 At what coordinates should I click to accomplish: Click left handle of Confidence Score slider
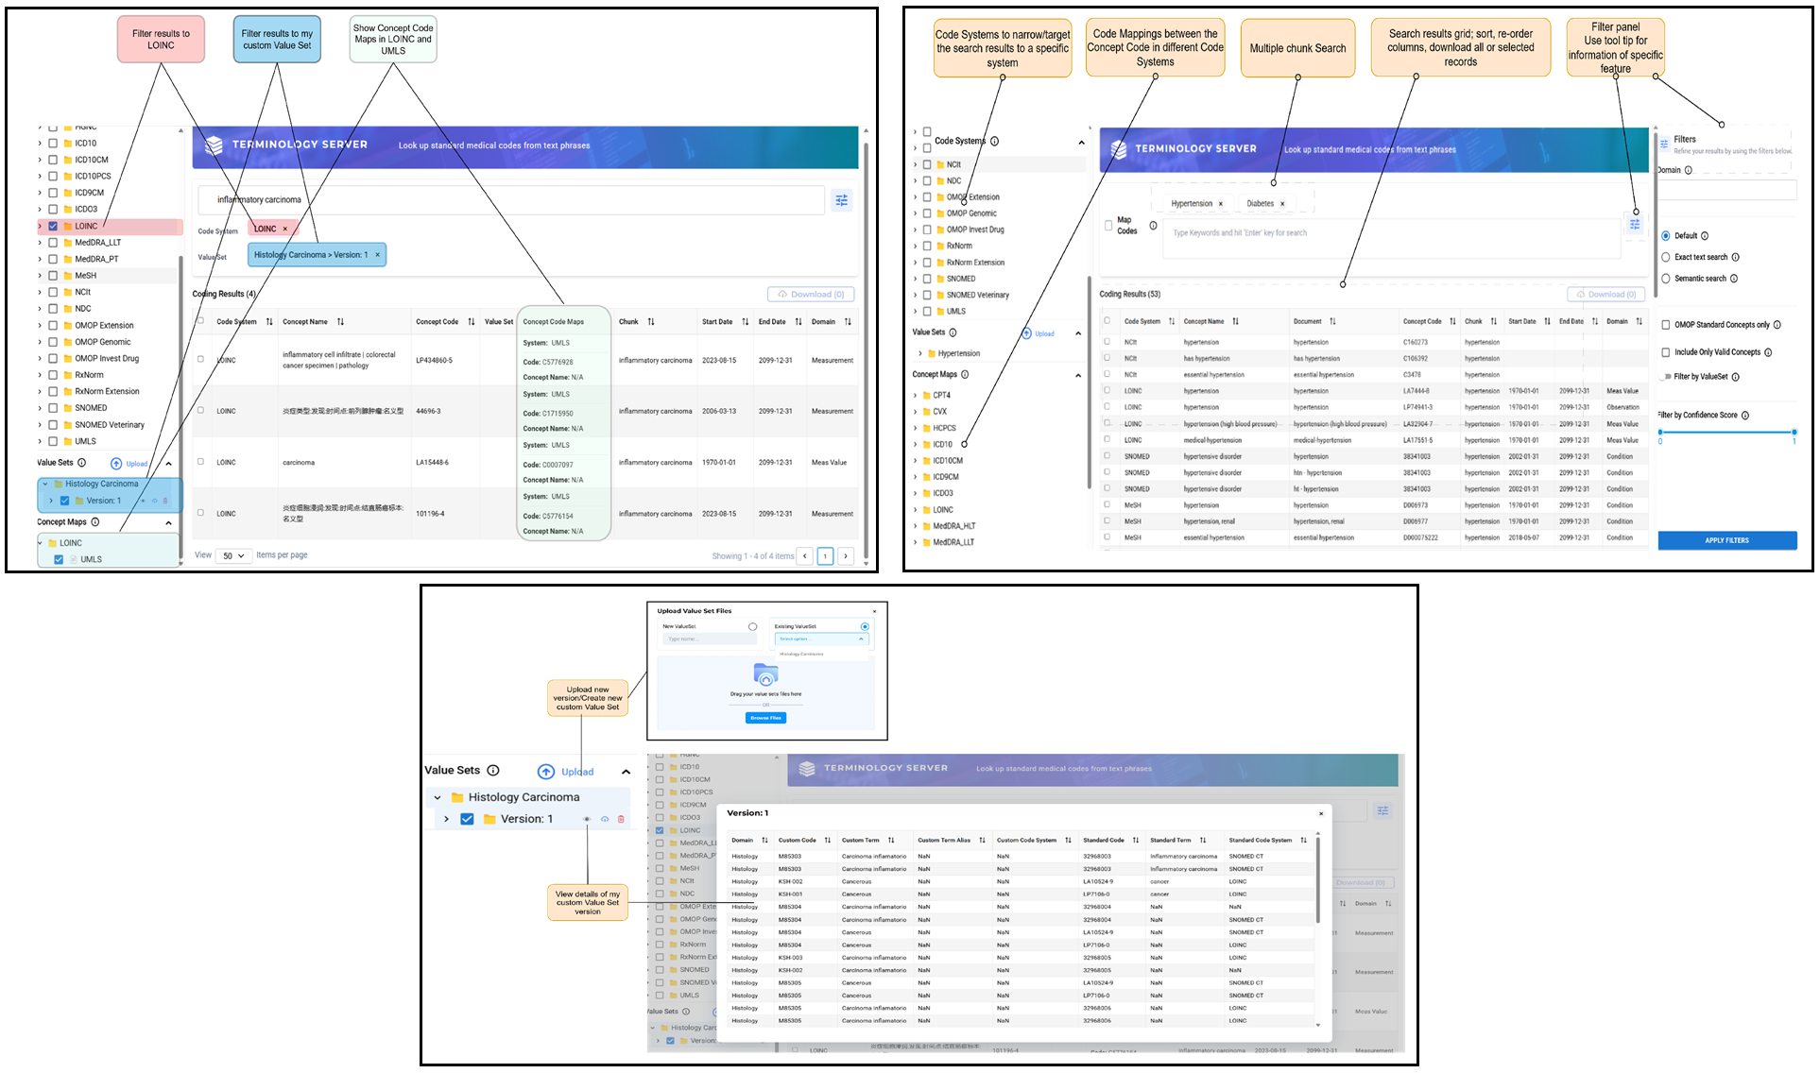(1660, 432)
